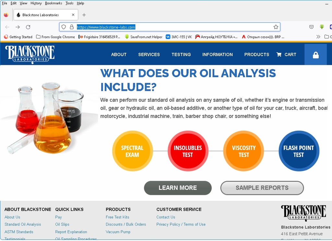
Task: Reload the current page
Action: point(28,27)
